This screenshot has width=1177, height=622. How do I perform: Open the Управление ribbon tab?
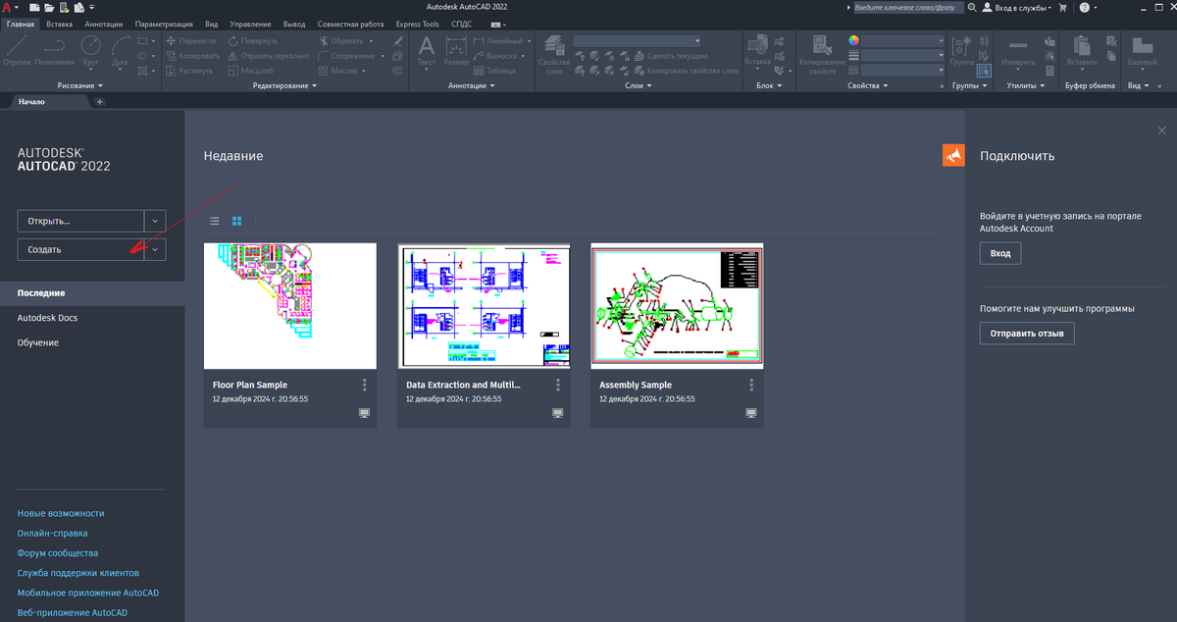click(x=250, y=23)
